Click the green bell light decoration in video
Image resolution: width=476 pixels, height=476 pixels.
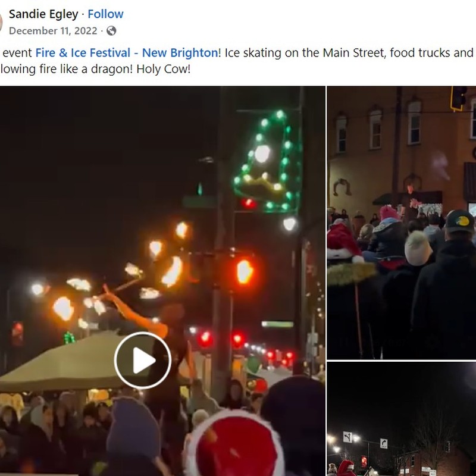pos(267,162)
